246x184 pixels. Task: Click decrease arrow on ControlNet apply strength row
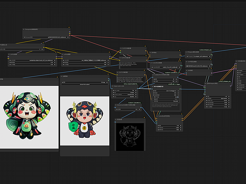158,125
